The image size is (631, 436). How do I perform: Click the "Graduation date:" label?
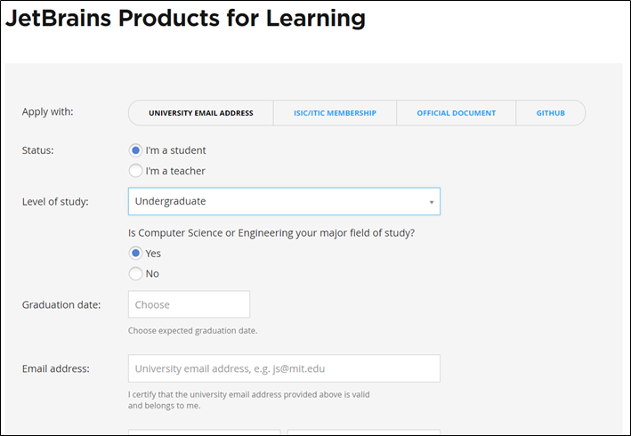coord(61,304)
